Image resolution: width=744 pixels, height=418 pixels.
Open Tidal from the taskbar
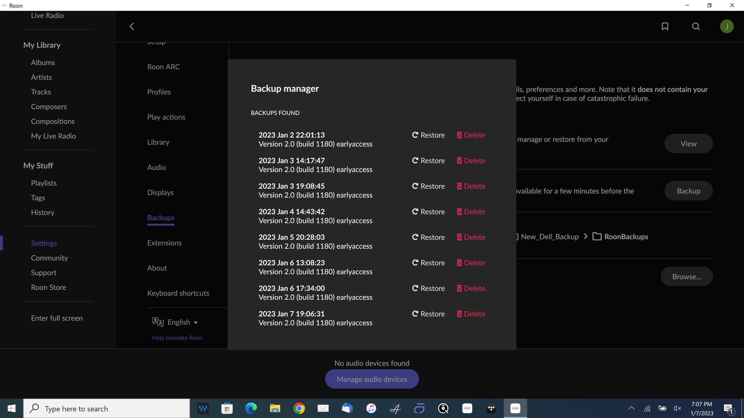pos(491,408)
